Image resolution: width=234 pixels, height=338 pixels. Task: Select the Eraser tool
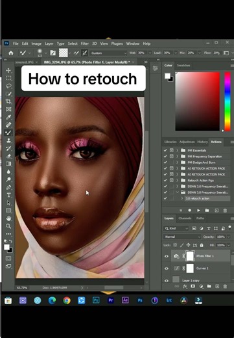(8, 156)
